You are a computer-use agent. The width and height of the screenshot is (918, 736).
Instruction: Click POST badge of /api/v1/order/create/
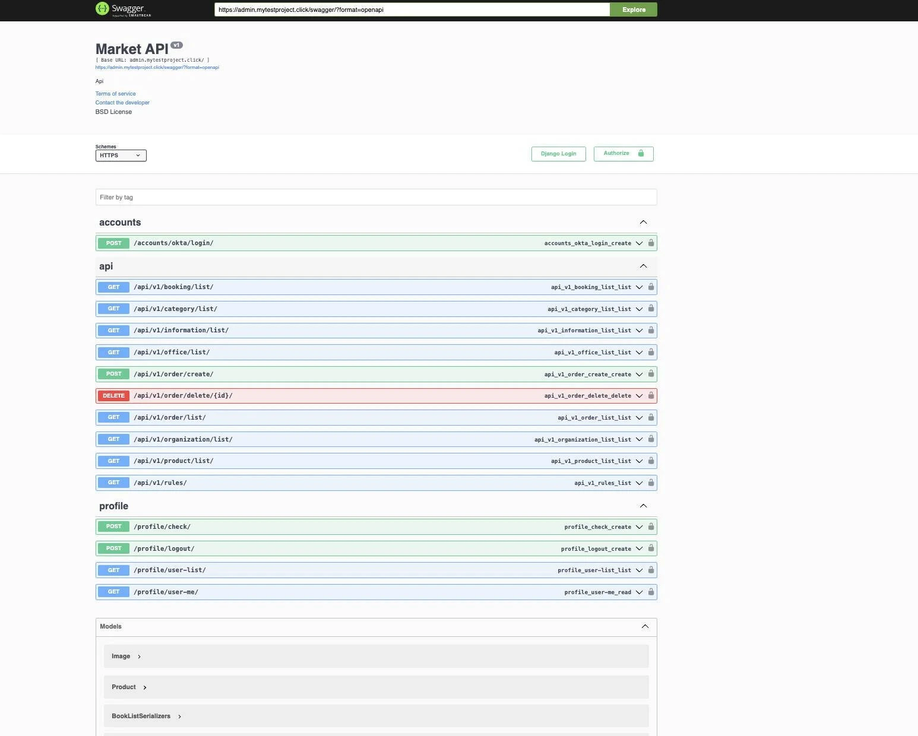pyautogui.click(x=113, y=374)
